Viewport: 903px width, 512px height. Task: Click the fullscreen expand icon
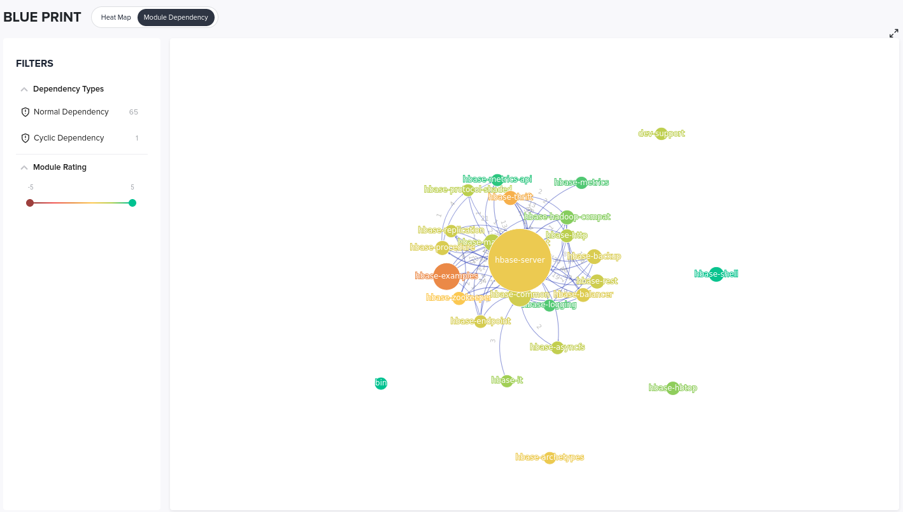[893, 33]
